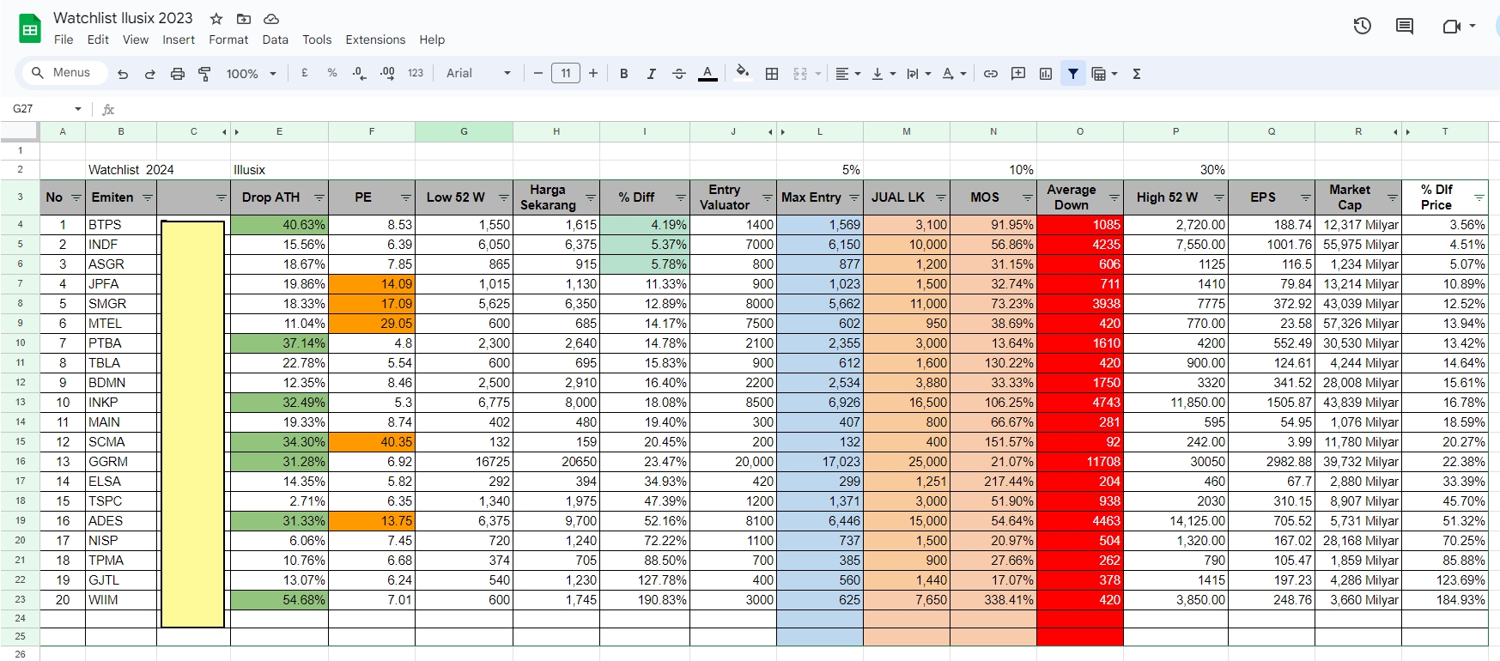Open the name box dropdown arrow
This screenshot has height=661, width=1500.
coord(78,109)
